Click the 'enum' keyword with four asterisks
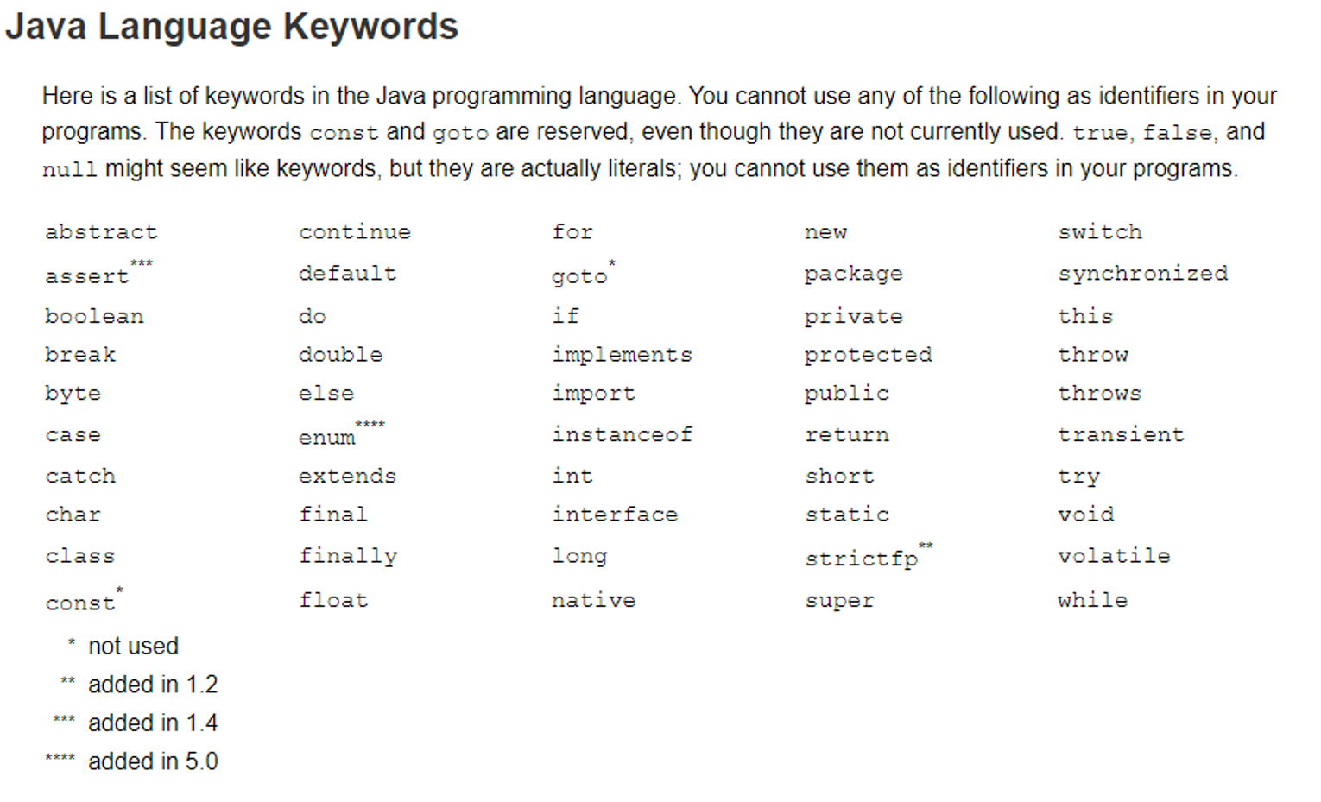This screenshot has height=802, width=1321. (327, 438)
